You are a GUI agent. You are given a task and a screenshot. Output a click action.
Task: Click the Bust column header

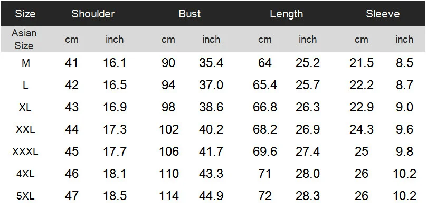click(x=189, y=14)
